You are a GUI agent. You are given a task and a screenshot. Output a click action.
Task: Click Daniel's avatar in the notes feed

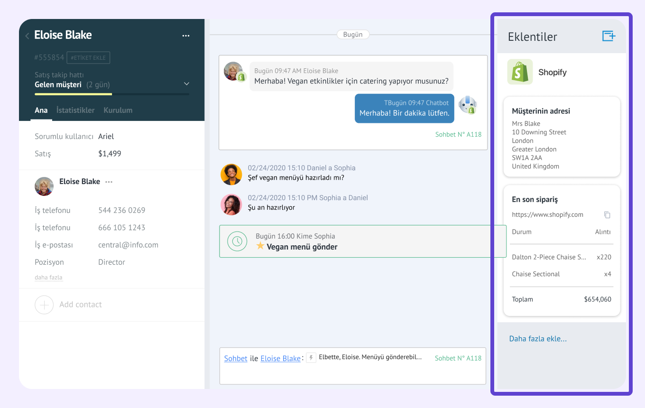point(231,175)
